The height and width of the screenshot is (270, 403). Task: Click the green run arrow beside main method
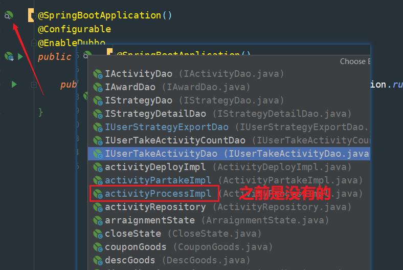(x=14, y=84)
